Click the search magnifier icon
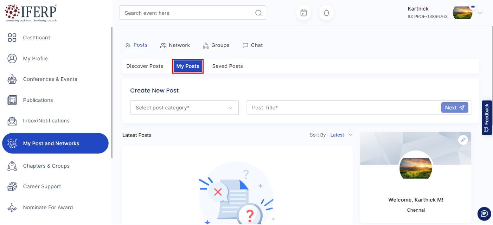The width and height of the screenshot is (493, 225). (258, 13)
